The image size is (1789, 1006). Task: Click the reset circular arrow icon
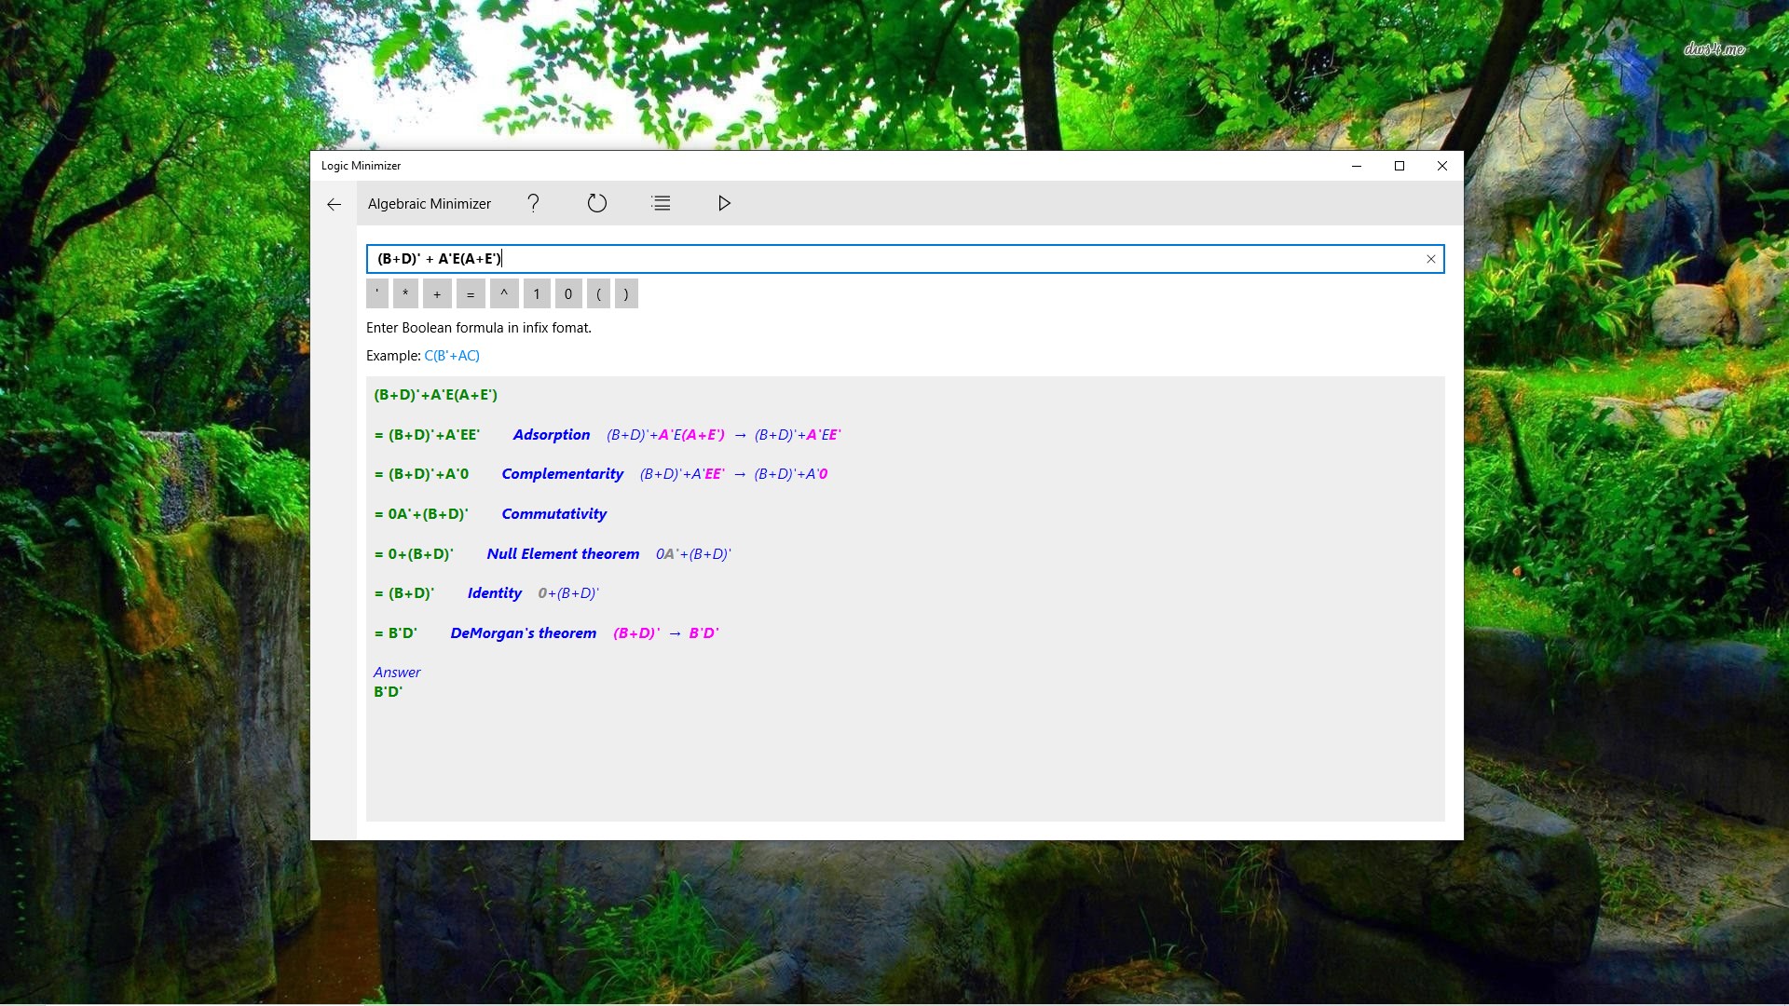tap(597, 203)
